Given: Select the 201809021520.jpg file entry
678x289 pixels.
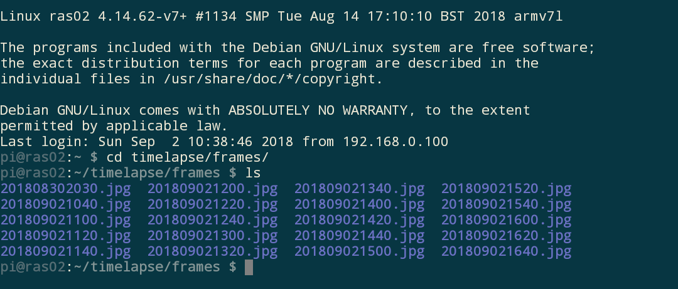Looking at the screenshot, I should (x=507, y=189).
